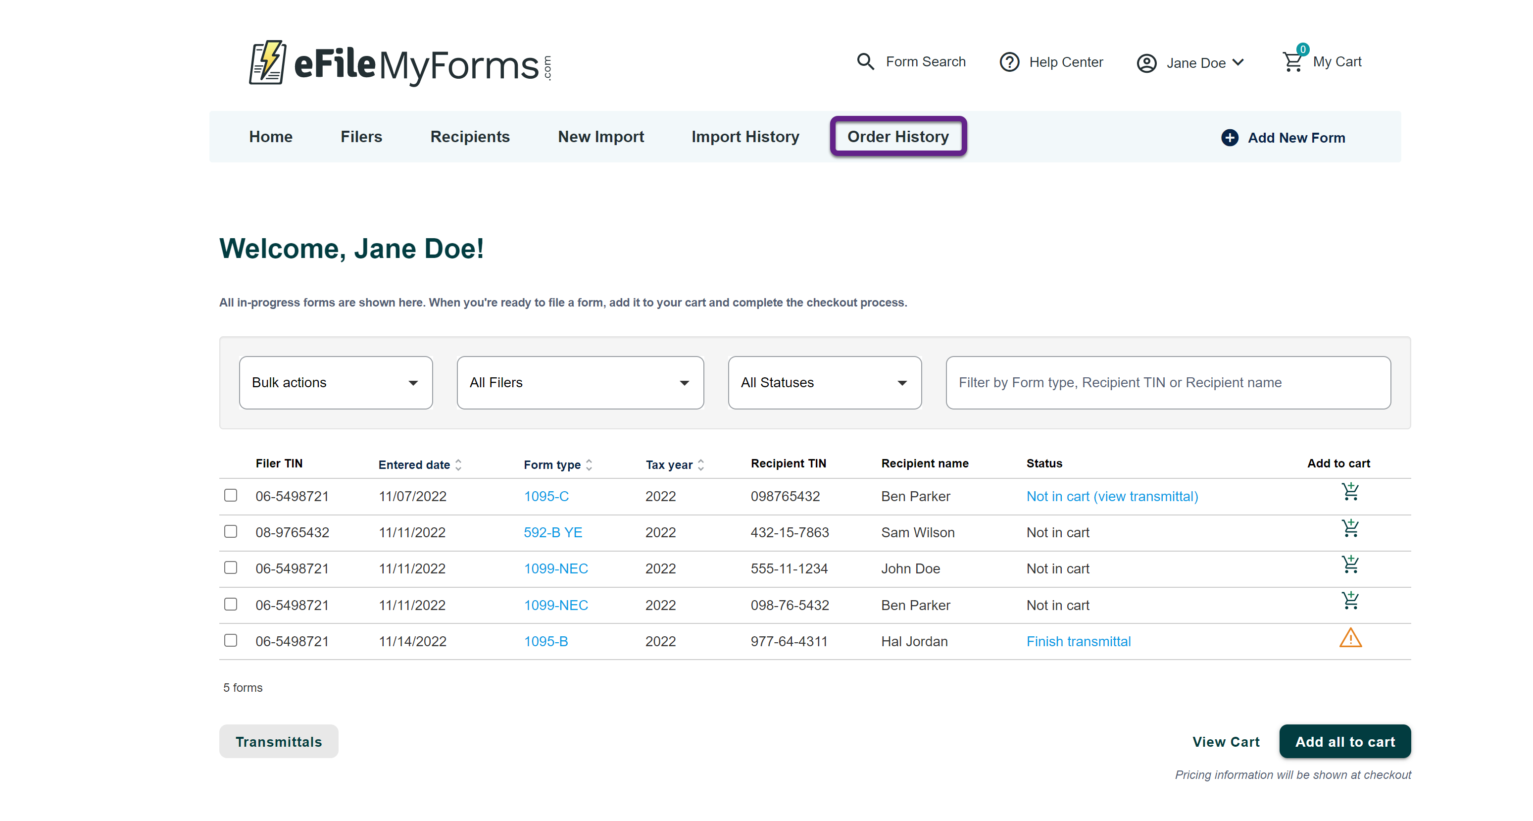Check the Sam Wilson row checkbox
The width and height of the screenshot is (1533, 821).
point(230,532)
